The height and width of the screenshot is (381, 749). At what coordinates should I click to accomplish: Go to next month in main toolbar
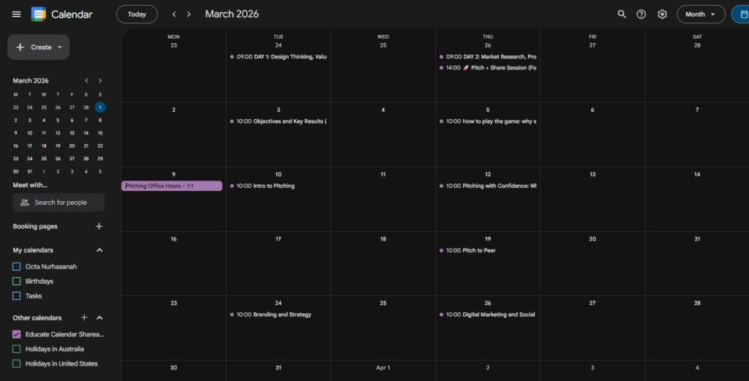189,14
